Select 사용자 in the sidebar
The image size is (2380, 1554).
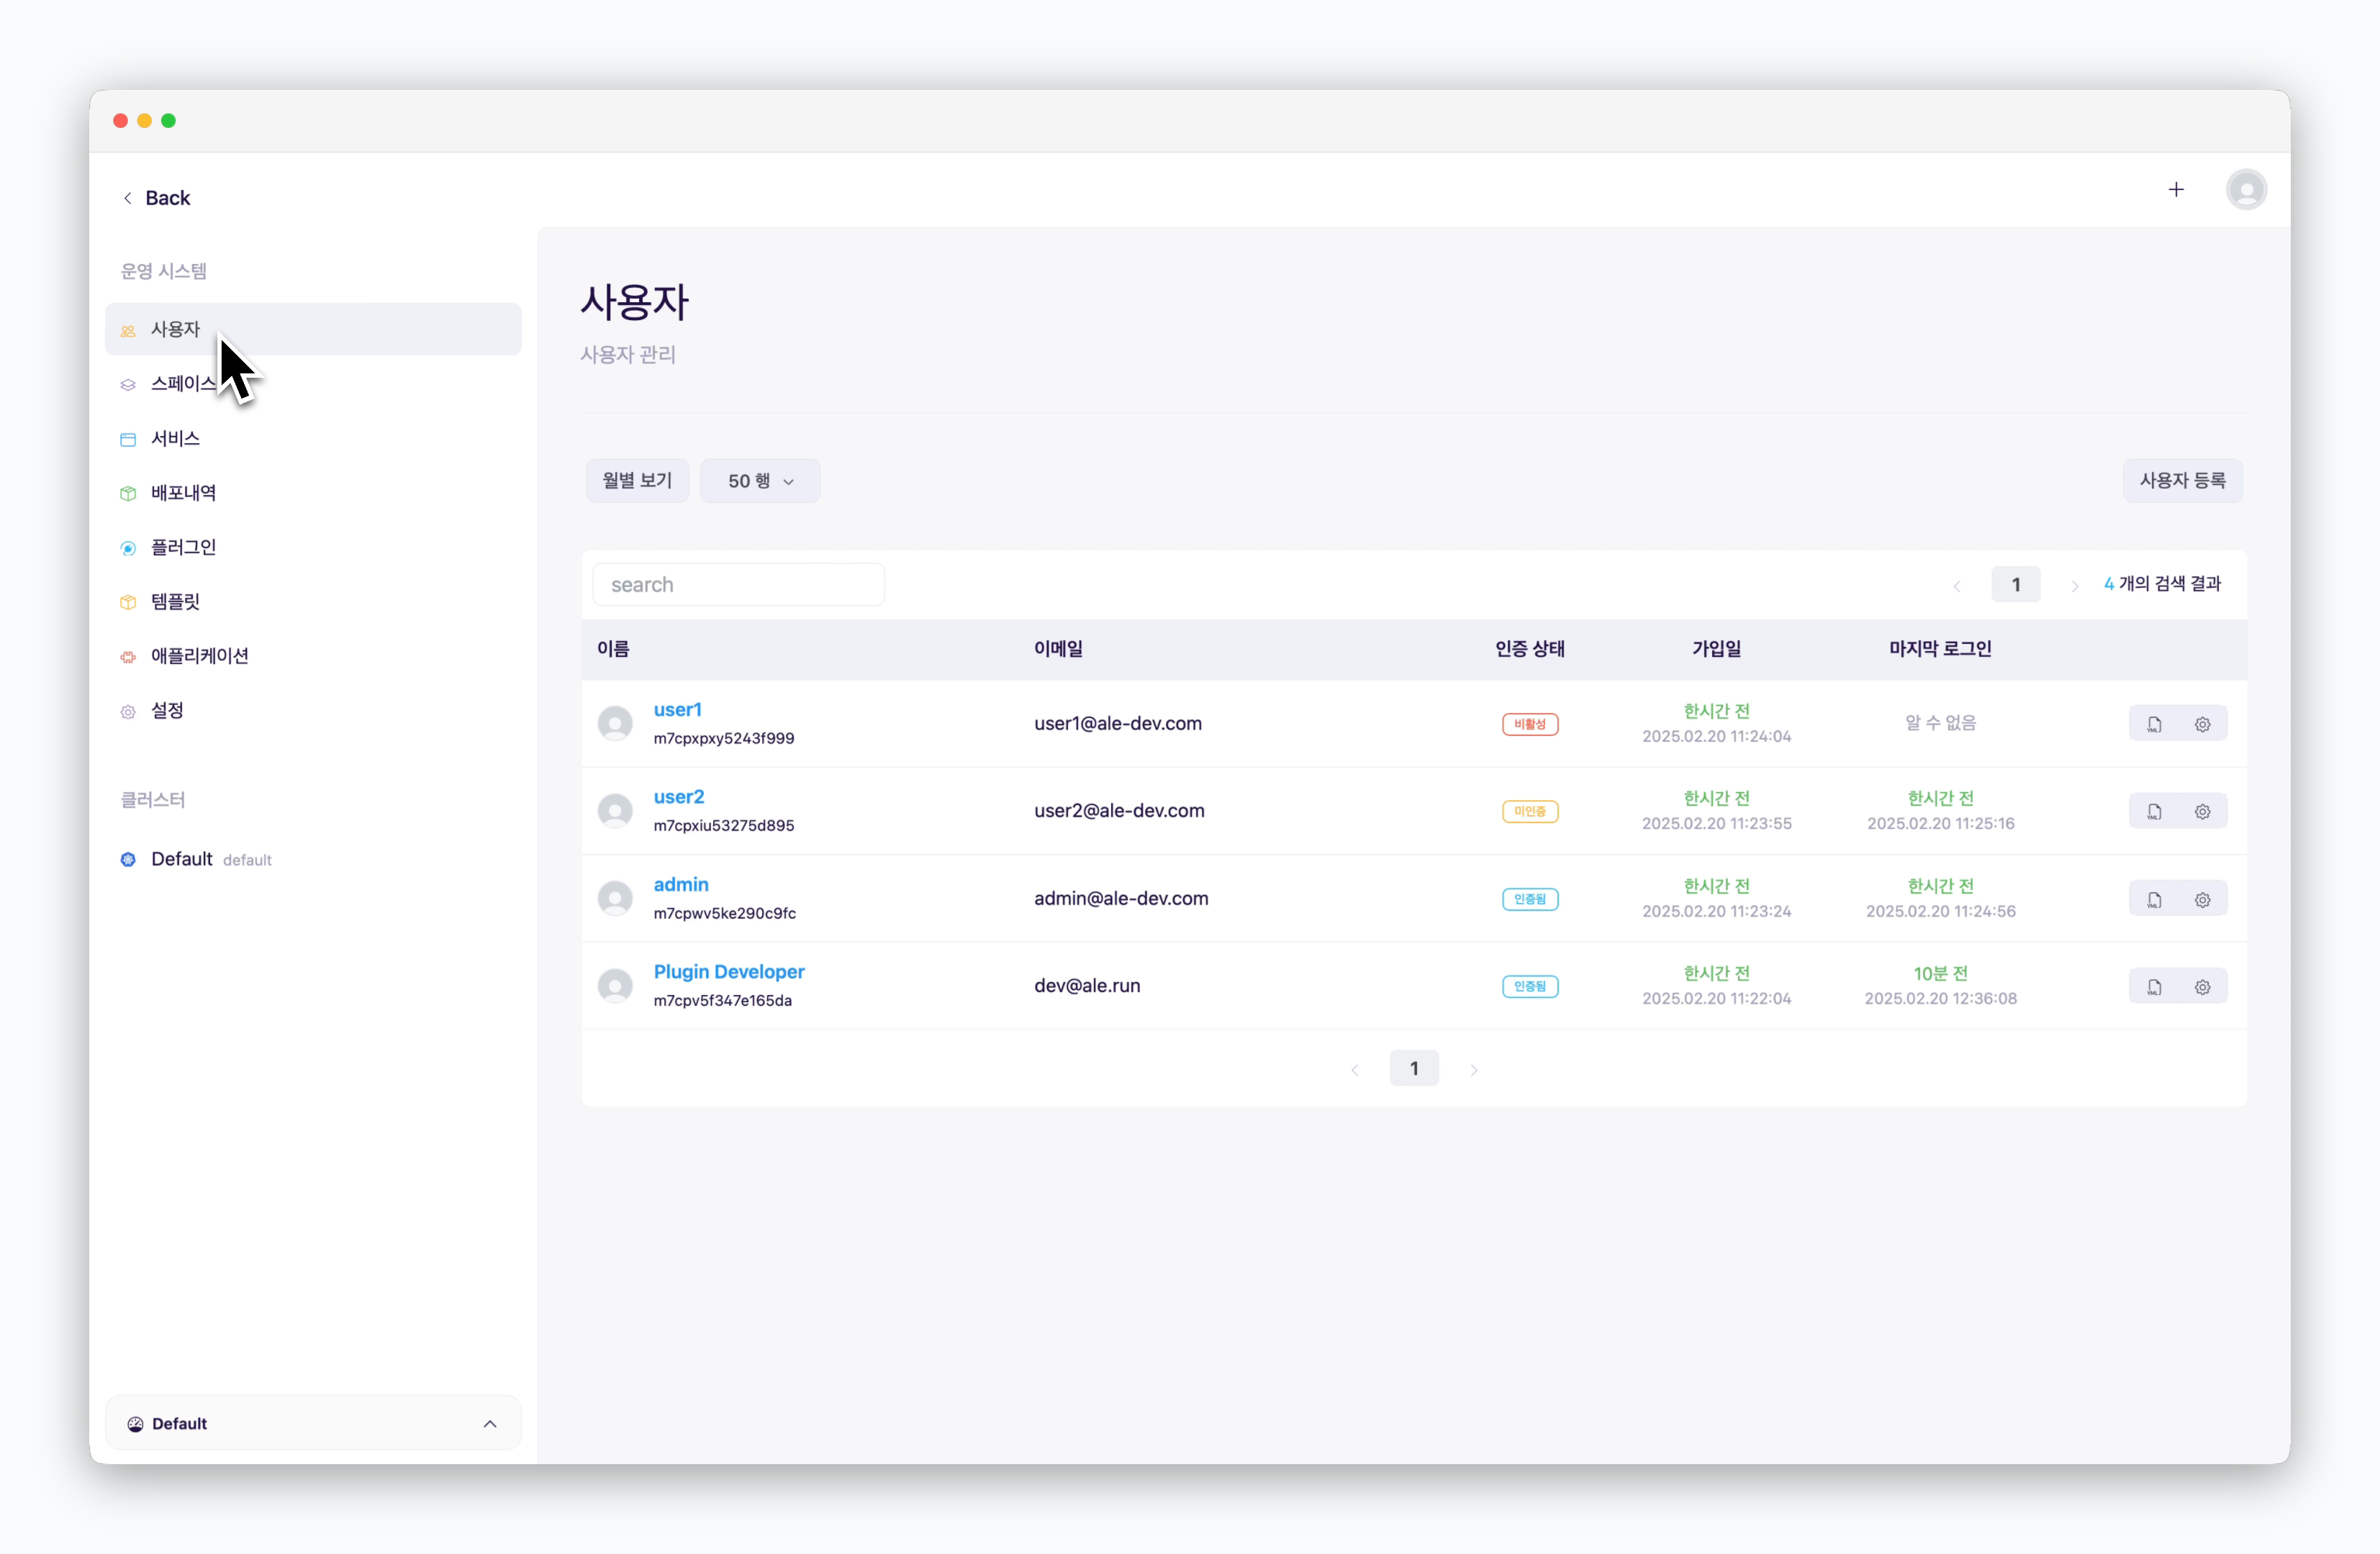[x=313, y=329]
